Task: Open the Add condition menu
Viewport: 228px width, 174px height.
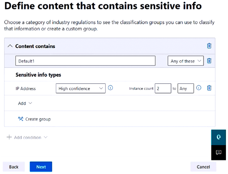Action: [27, 137]
